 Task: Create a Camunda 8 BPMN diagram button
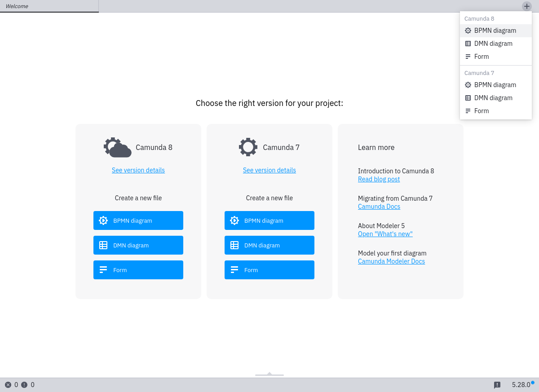point(138,220)
